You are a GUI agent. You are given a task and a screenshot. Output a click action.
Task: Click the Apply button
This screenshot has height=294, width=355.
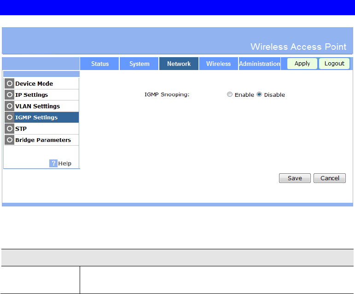tap(302, 64)
